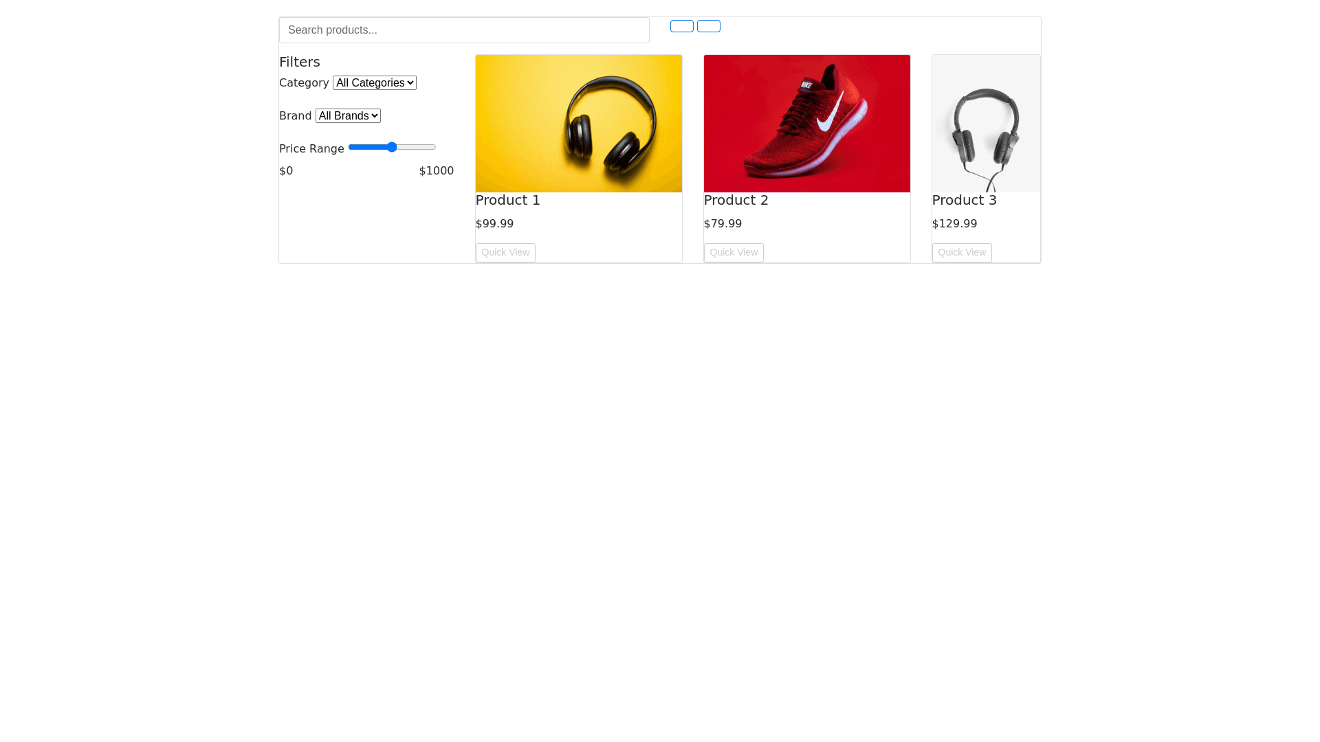This screenshot has width=1320, height=742.
Task: Click the $99.99 price text
Action: pyautogui.click(x=494, y=224)
